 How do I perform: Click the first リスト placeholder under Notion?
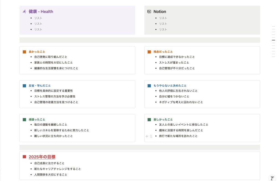pyautogui.click(x=163, y=18)
